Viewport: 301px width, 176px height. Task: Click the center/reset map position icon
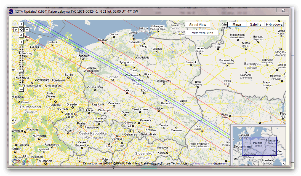tap(21, 29)
